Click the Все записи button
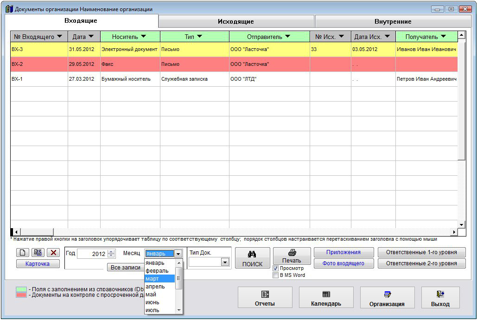477x320 pixels. click(x=126, y=267)
